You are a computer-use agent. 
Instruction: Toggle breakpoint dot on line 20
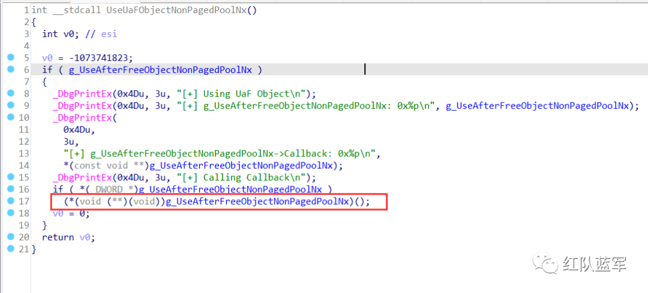[x=11, y=237]
